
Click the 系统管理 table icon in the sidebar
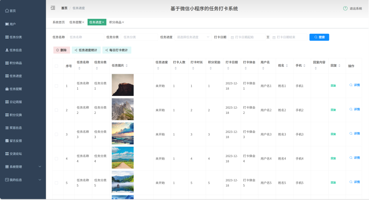7,166
